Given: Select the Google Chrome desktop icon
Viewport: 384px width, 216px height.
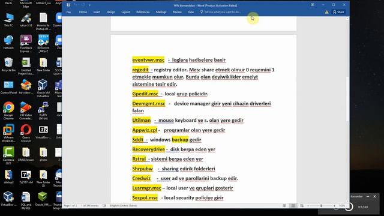Looking at the screenshot, I should point(8,110).
